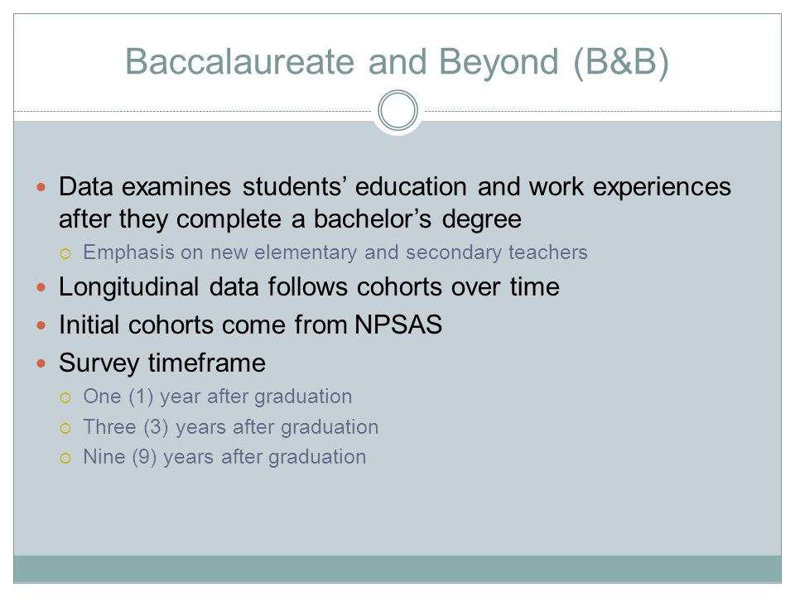Click the text Data examines students' education
This screenshot has height=596, width=795.
coord(263,186)
